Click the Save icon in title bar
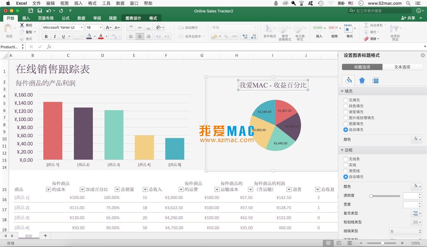 [40, 11]
